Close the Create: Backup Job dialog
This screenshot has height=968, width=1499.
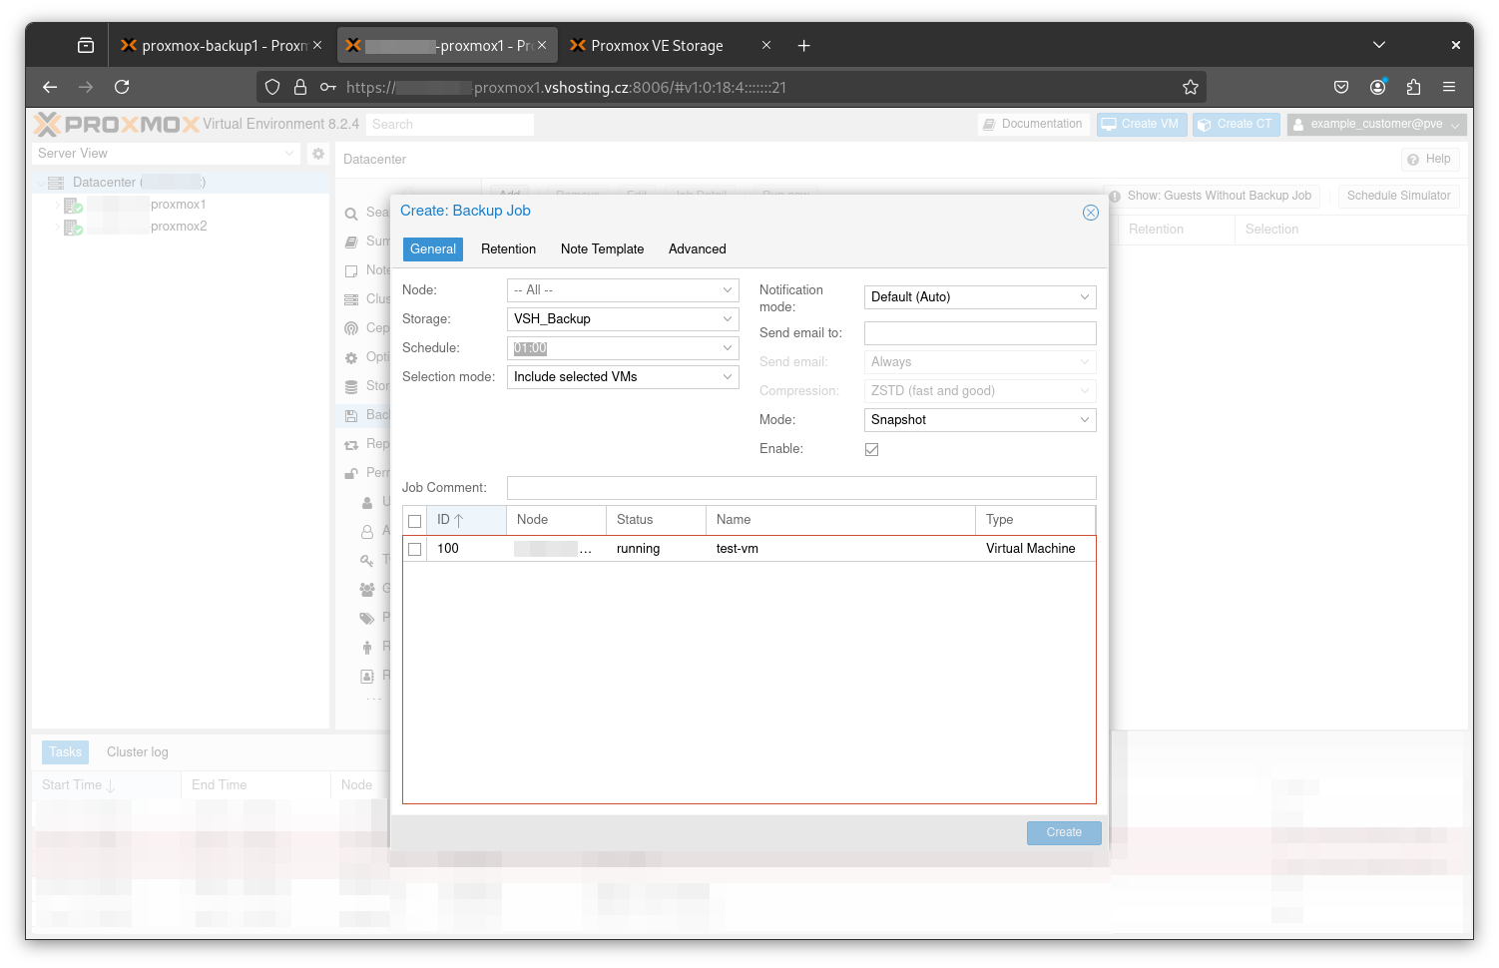1090,213
